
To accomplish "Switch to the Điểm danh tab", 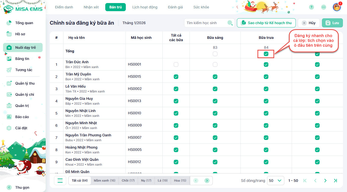I will [64, 7].
